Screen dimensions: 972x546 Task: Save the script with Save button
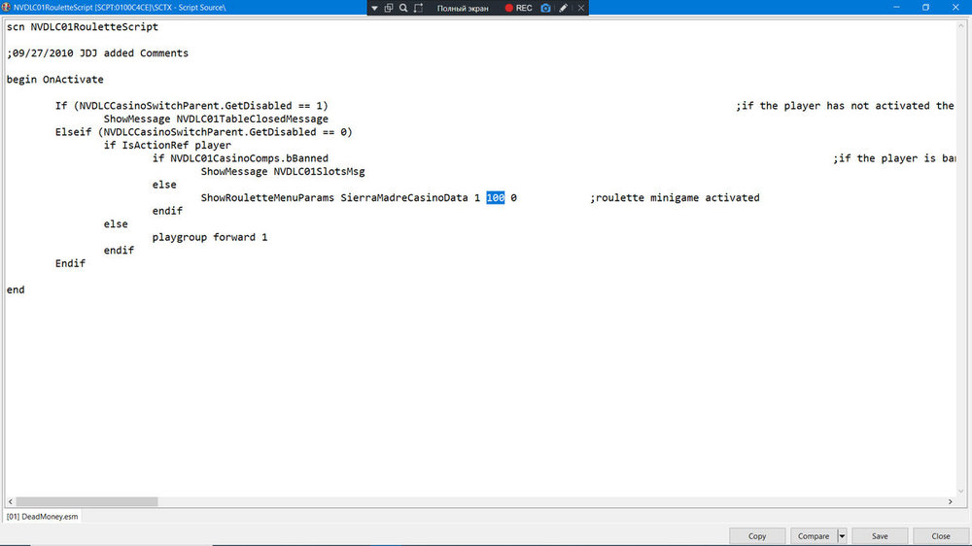click(x=880, y=536)
